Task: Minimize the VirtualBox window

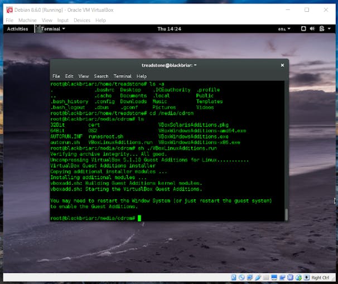Action: click(x=288, y=9)
